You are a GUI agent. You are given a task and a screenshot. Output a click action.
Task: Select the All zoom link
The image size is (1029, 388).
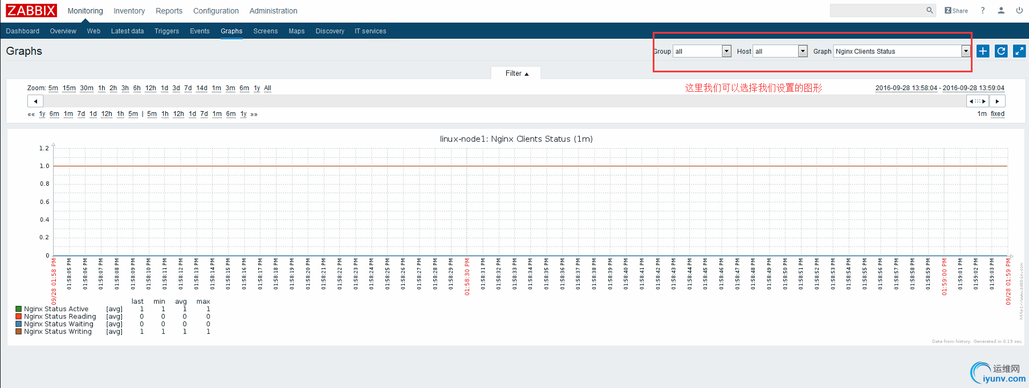pos(267,88)
